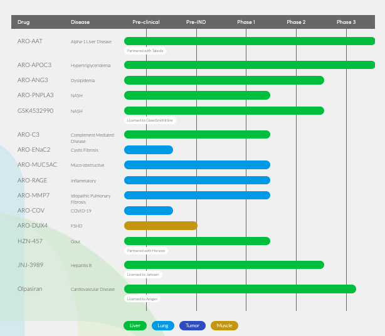Click the ARO-PNPLA3 green progress bar

pos(197,95)
